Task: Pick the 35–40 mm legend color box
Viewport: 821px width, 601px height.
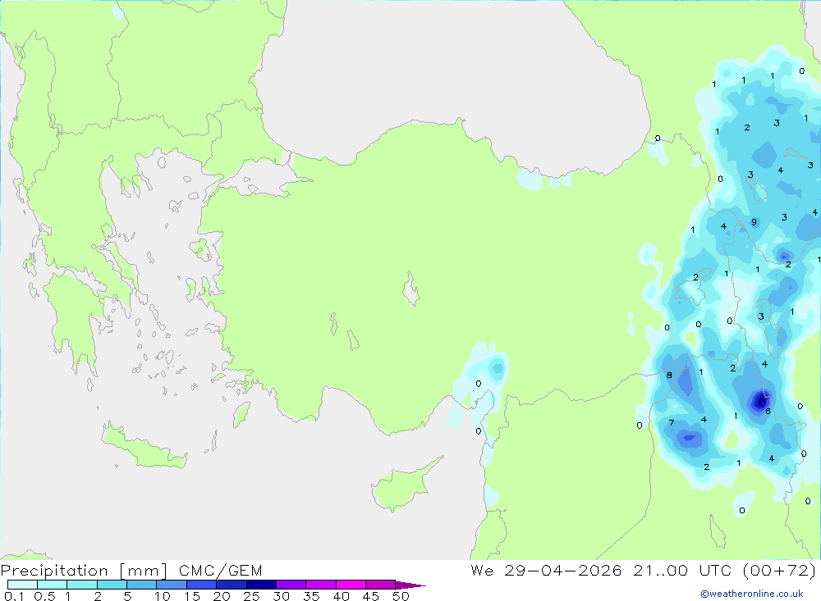Action: tap(321, 585)
